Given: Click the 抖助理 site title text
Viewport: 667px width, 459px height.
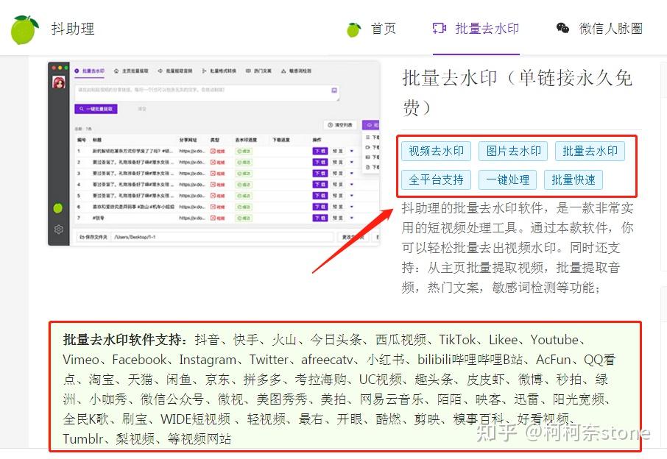Looking at the screenshot, I should (73, 29).
